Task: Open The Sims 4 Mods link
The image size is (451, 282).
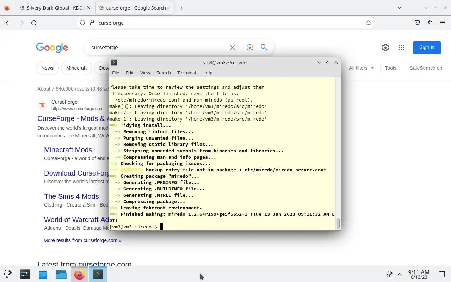Action: (x=71, y=196)
